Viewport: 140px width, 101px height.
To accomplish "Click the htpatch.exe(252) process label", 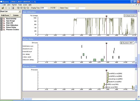I will [115, 82].
